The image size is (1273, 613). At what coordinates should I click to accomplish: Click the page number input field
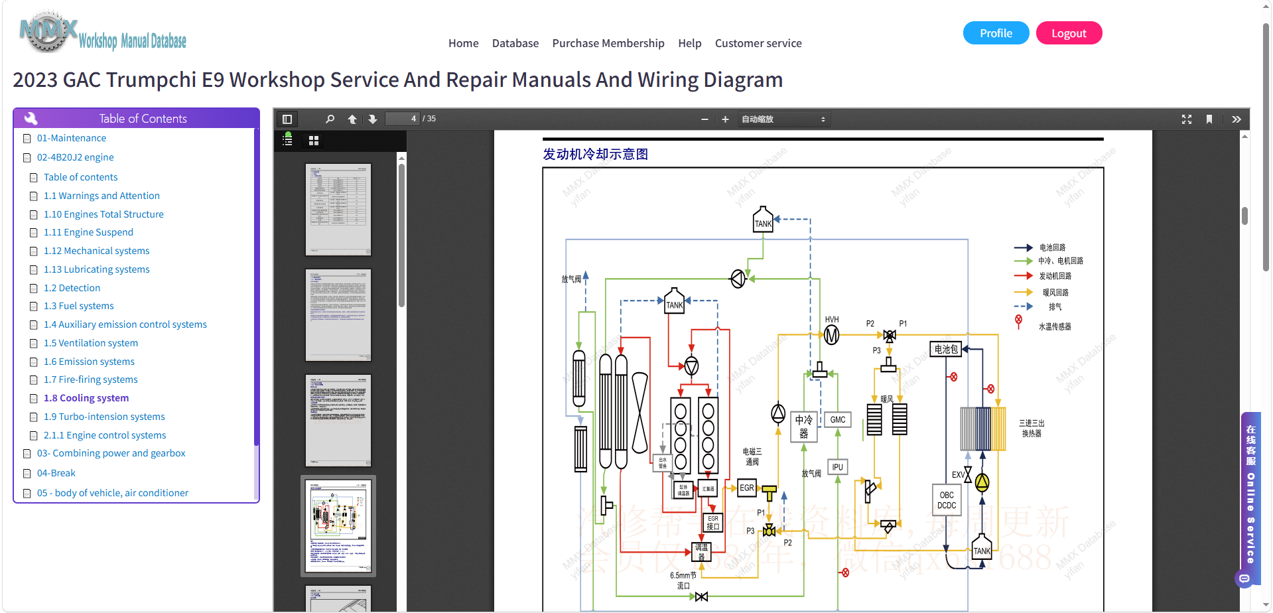402,119
